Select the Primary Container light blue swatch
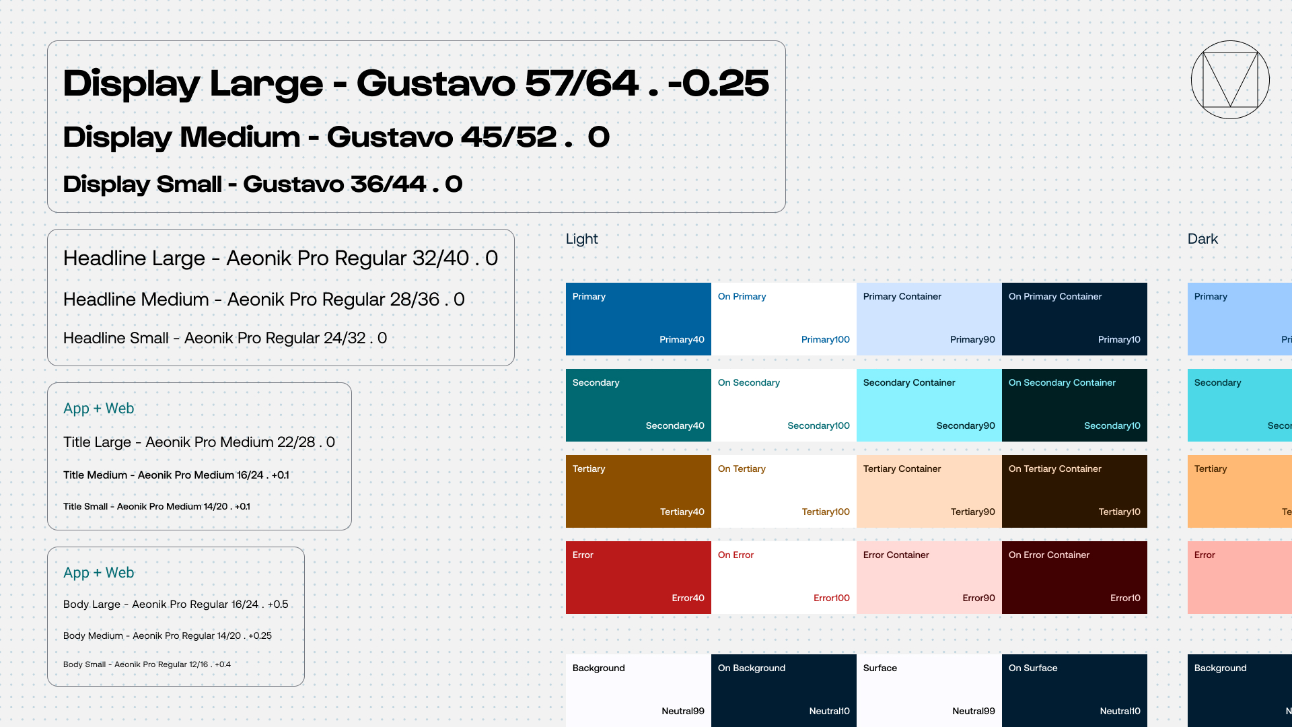This screenshot has width=1292, height=727. 929,318
